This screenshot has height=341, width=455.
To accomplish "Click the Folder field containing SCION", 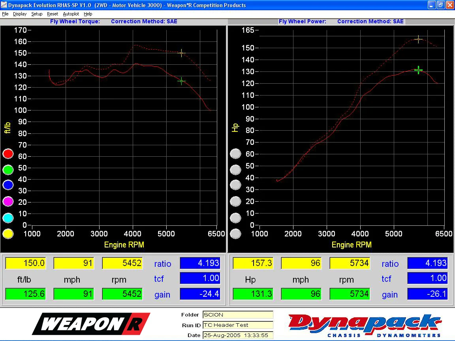I will 238,315.
